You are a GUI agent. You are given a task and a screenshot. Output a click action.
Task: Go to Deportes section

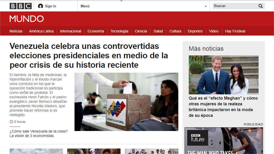pyautogui.click(x=195, y=31)
